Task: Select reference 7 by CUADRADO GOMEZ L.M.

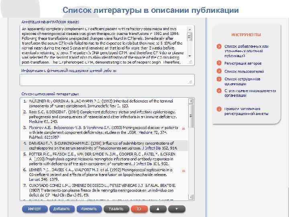Action: pos(104,190)
